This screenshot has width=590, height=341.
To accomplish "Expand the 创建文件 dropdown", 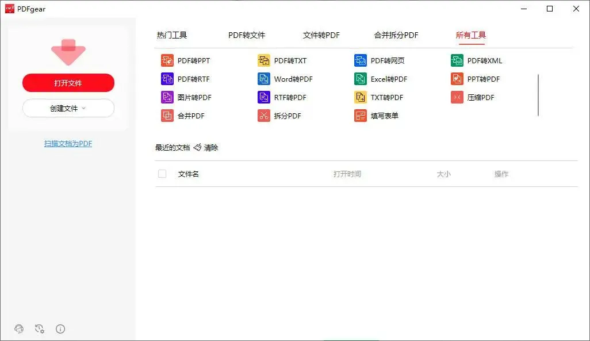I will [x=68, y=109].
